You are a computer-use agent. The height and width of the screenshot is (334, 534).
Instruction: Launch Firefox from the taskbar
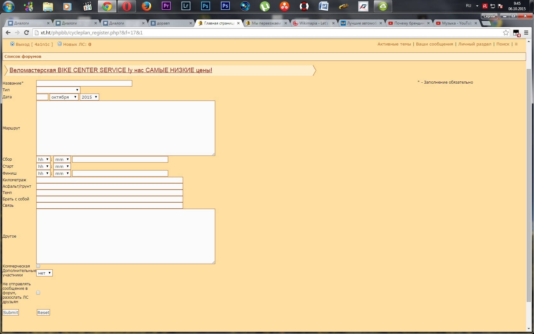click(x=146, y=6)
